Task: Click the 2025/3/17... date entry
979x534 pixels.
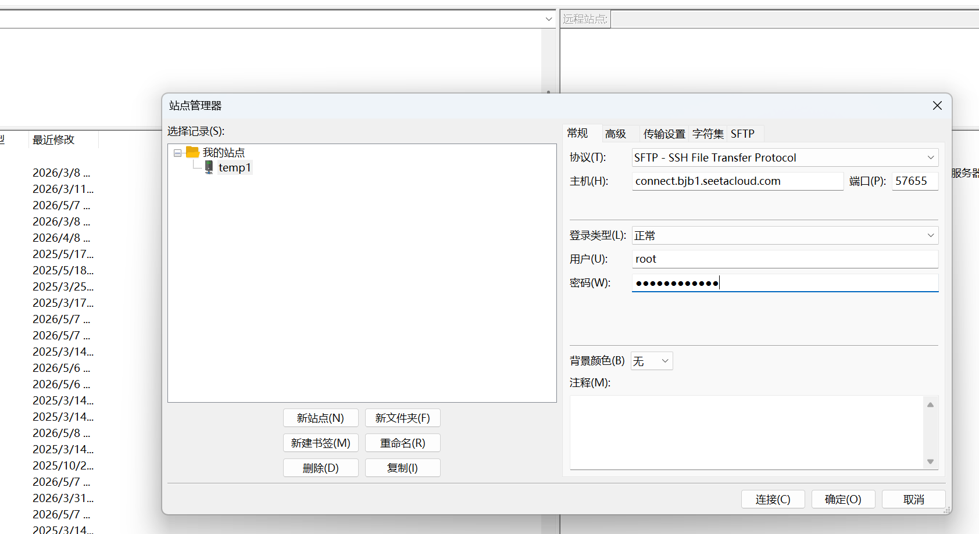Action: coord(63,303)
